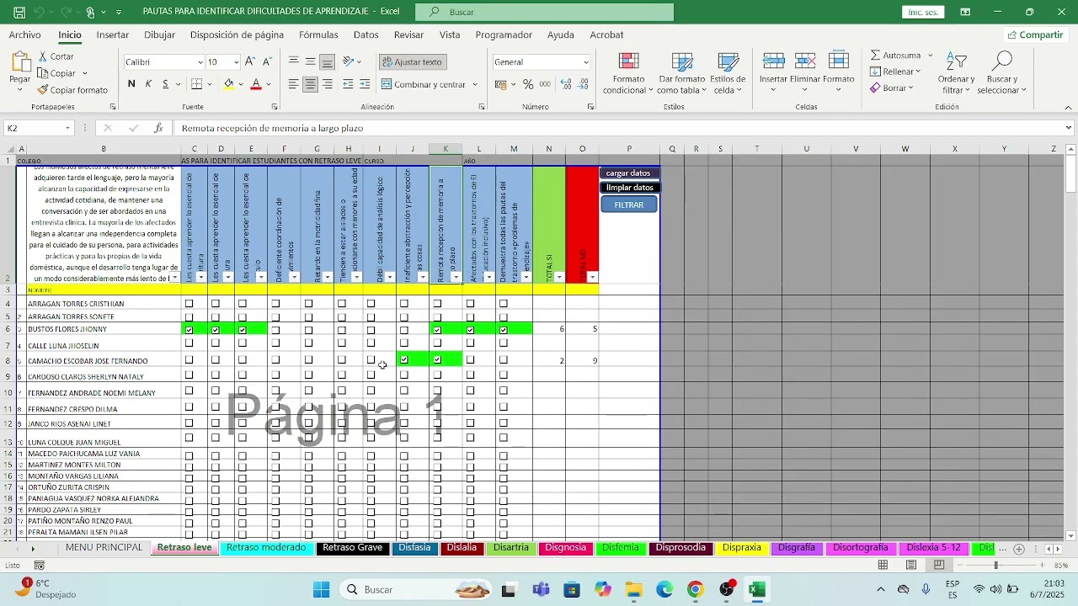Check column L box for CARDOSO CLAROS SHERLYN NATALY

tap(471, 375)
